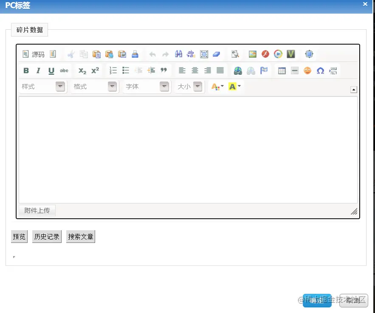Insert an image via picture icon
This screenshot has height=313, width=375.
click(x=253, y=54)
